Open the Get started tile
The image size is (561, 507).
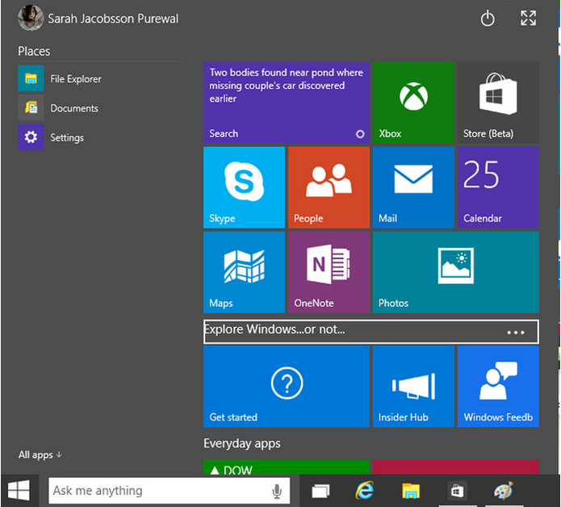pos(287,387)
